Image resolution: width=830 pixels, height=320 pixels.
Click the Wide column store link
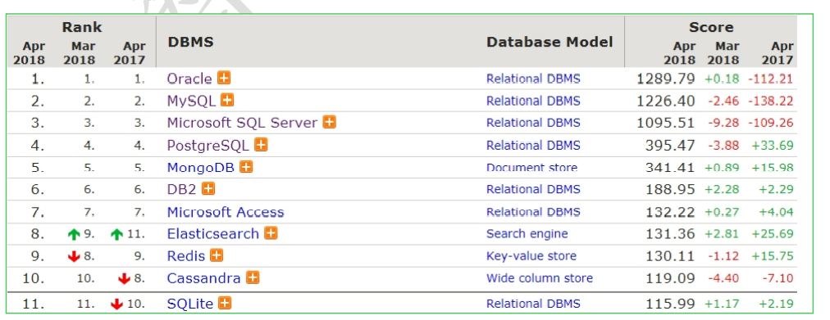coord(540,278)
